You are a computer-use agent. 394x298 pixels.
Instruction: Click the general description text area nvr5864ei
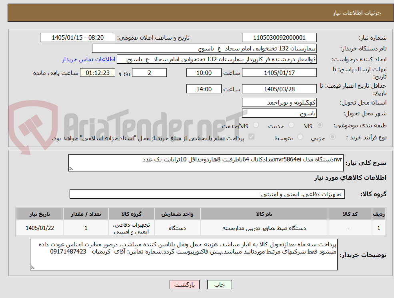point(206,163)
